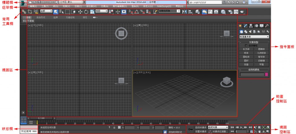Enable the 自动栅格 checkbox
The width and height of the screenshot is (296, 134).
tap(247, 45)
